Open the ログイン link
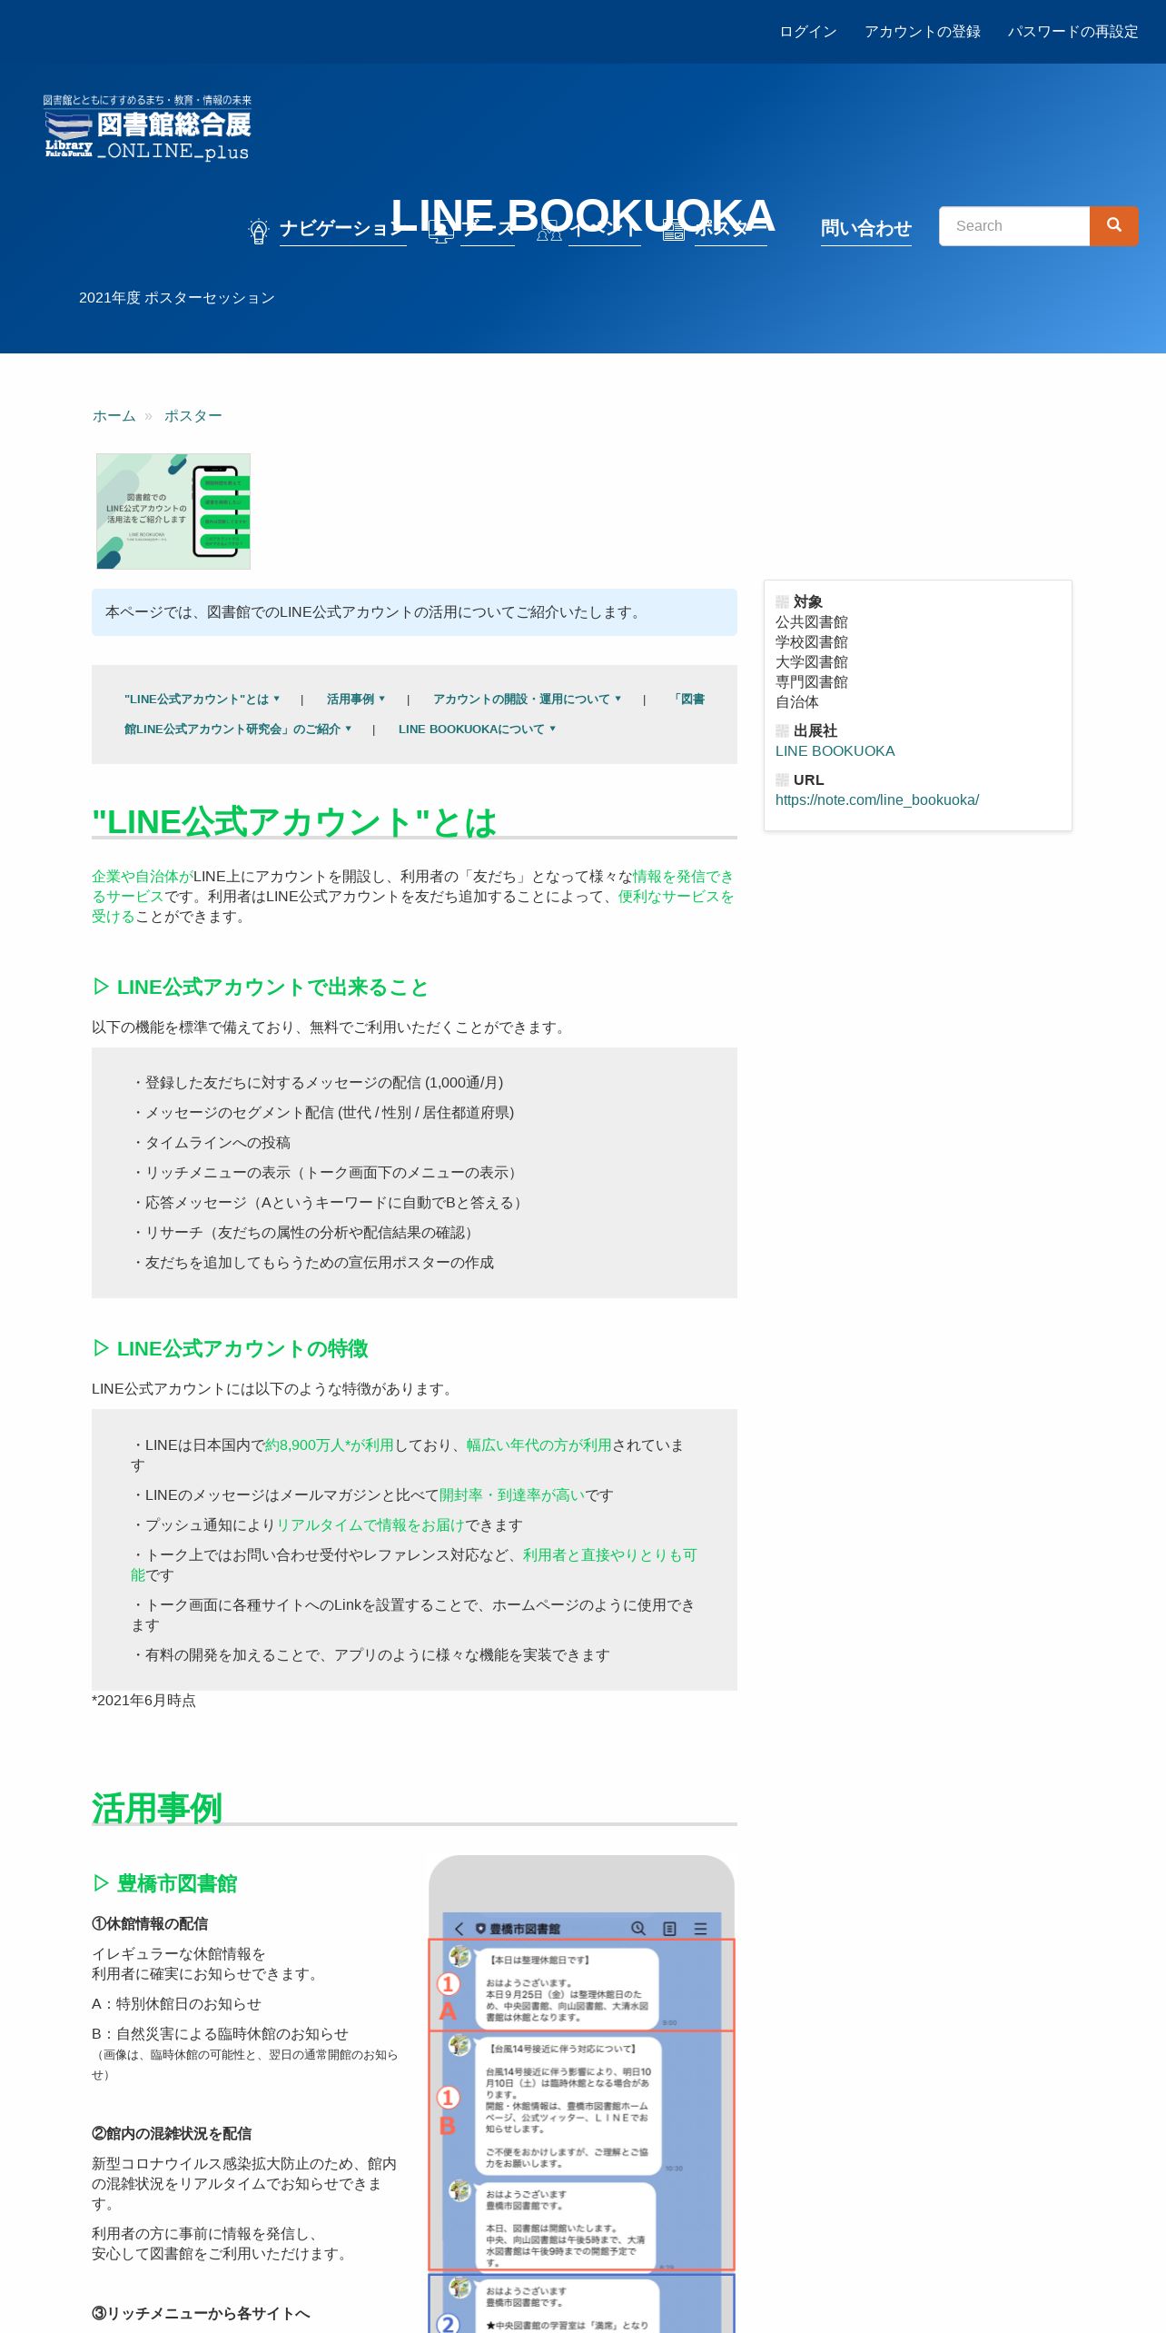The image size is (1166, 2333). (x=808, y=32)
